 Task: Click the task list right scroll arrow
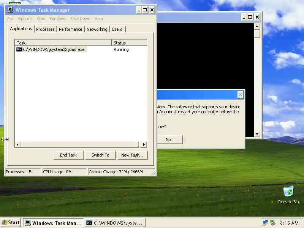(144, 144)
